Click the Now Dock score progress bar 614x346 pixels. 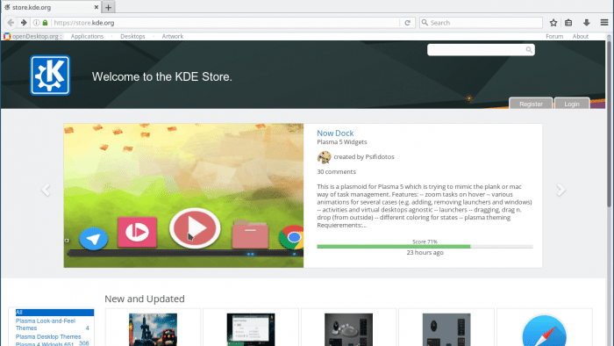click(425, 247)
